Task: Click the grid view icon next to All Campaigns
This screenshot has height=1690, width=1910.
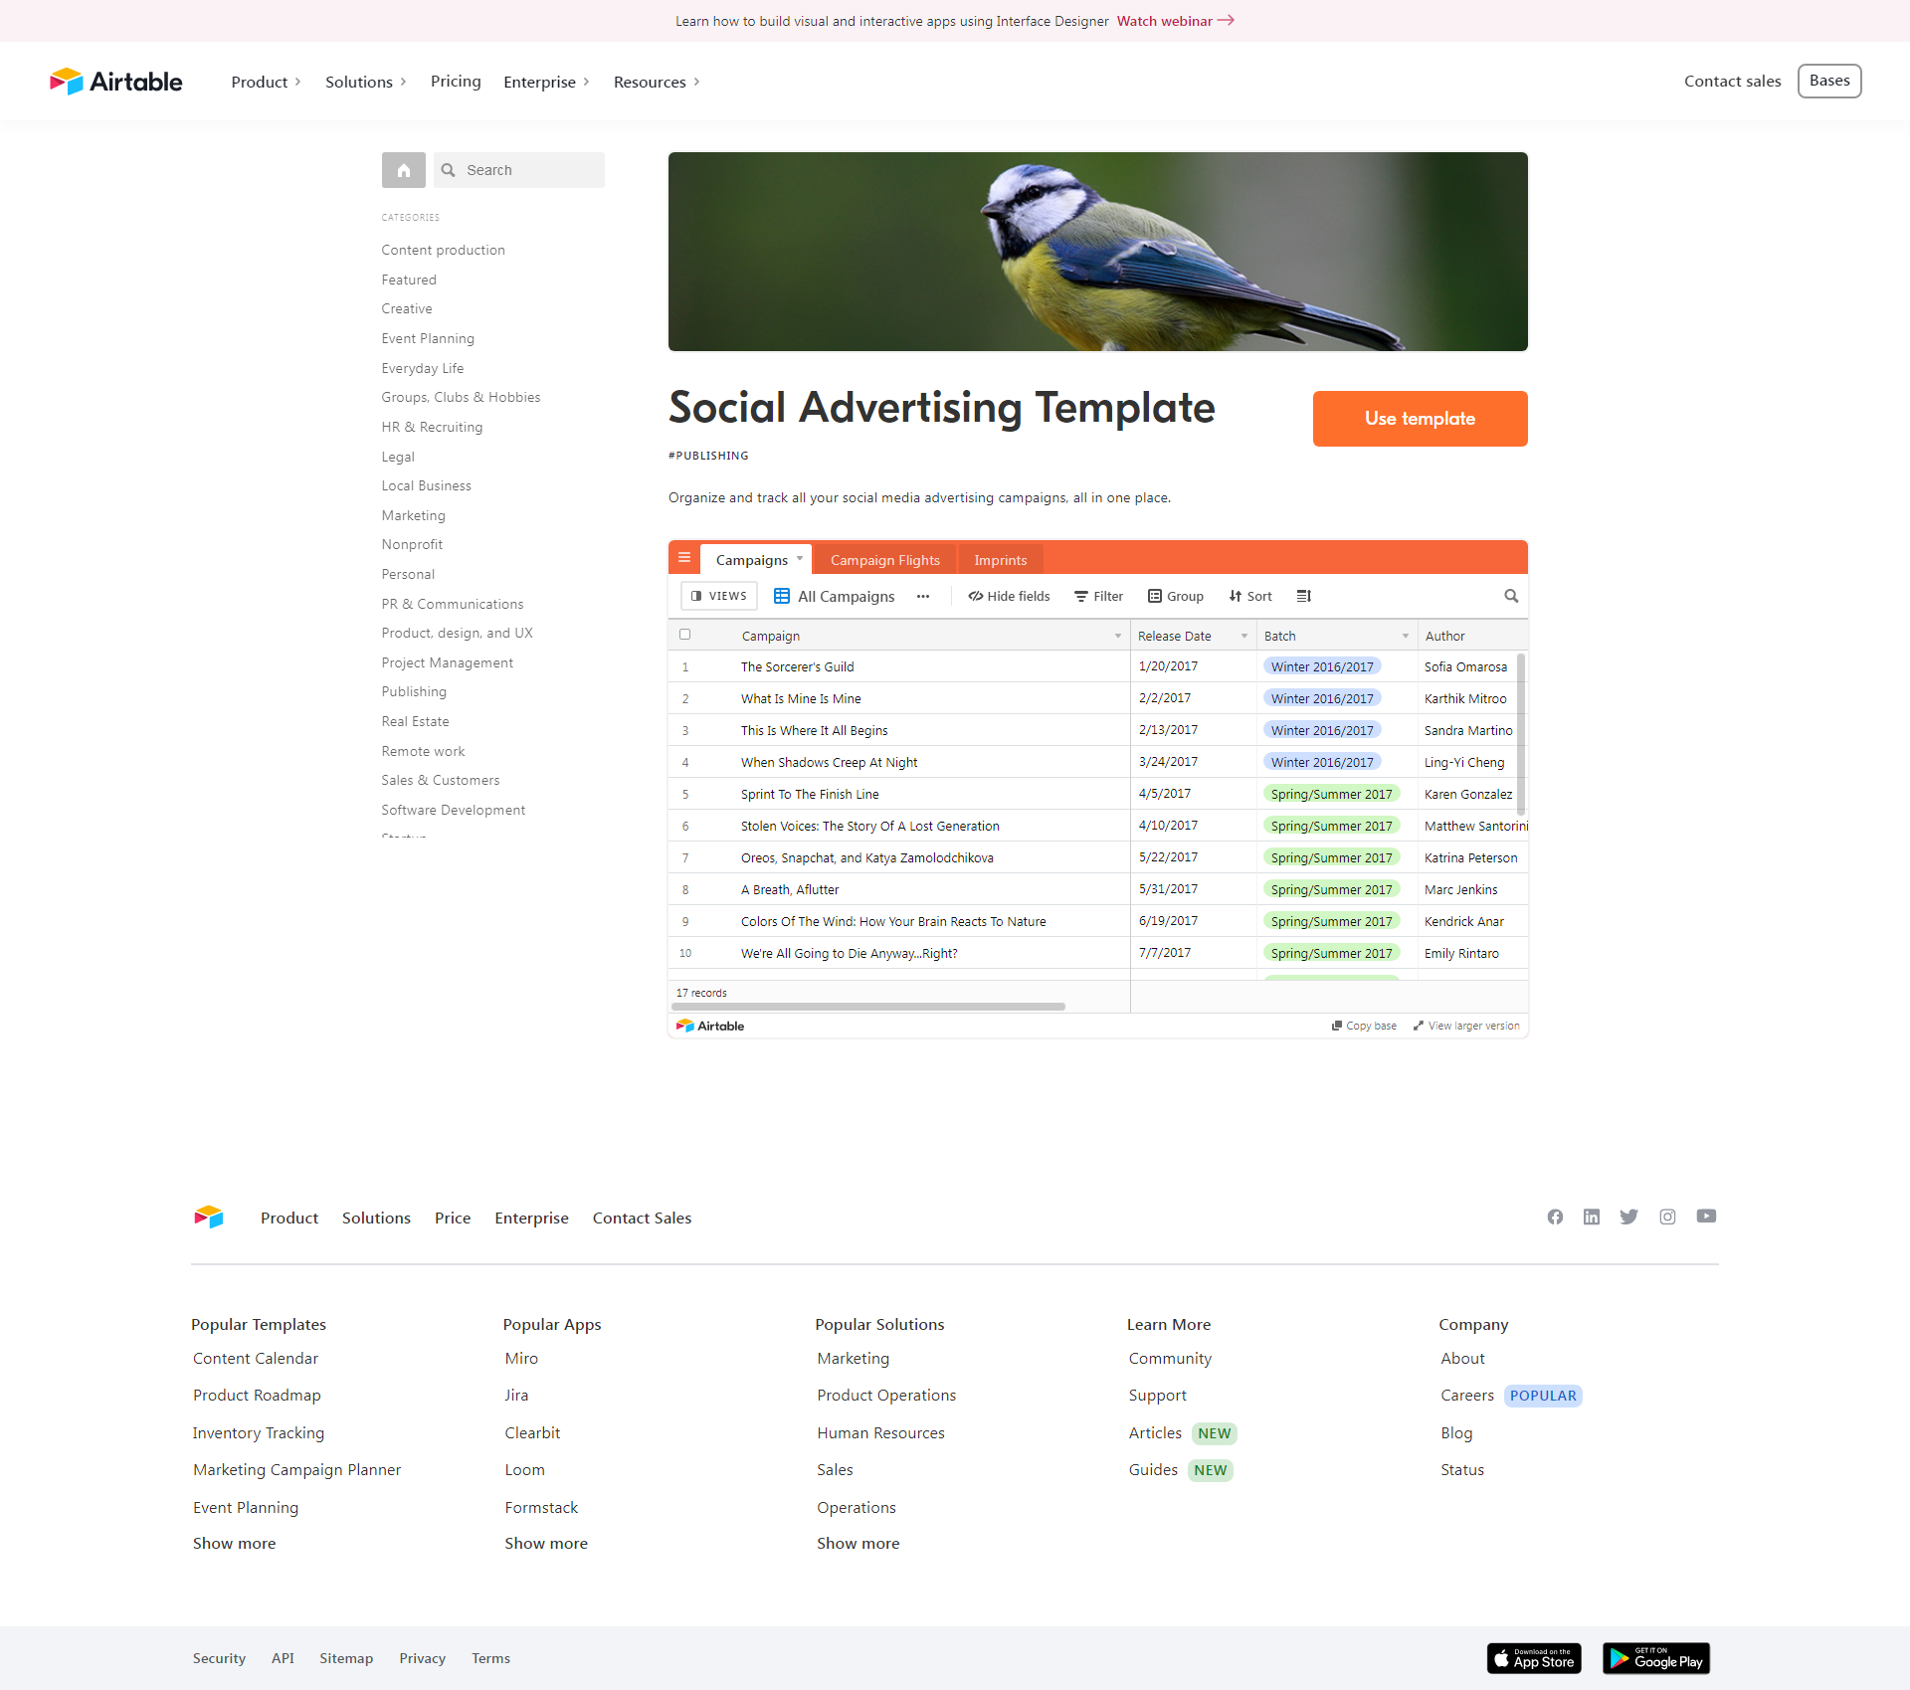Action: [x=782, y=596]
